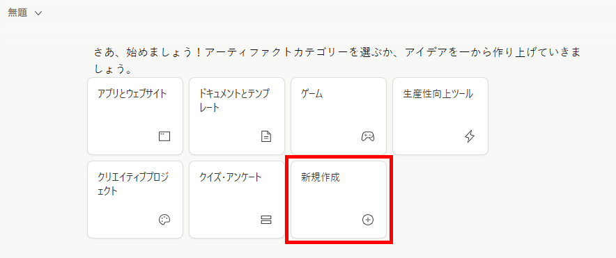Start from scratch with 新規作成
This screenshot has height=258, width=616.
click(339, 200)
